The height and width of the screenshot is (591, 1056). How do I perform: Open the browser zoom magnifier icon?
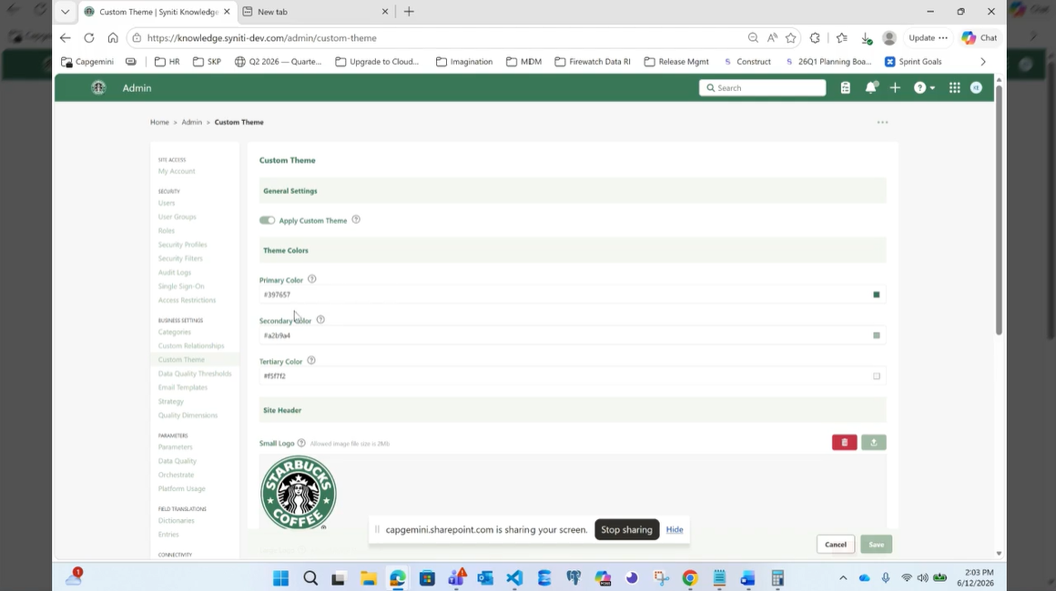(753, 37)
